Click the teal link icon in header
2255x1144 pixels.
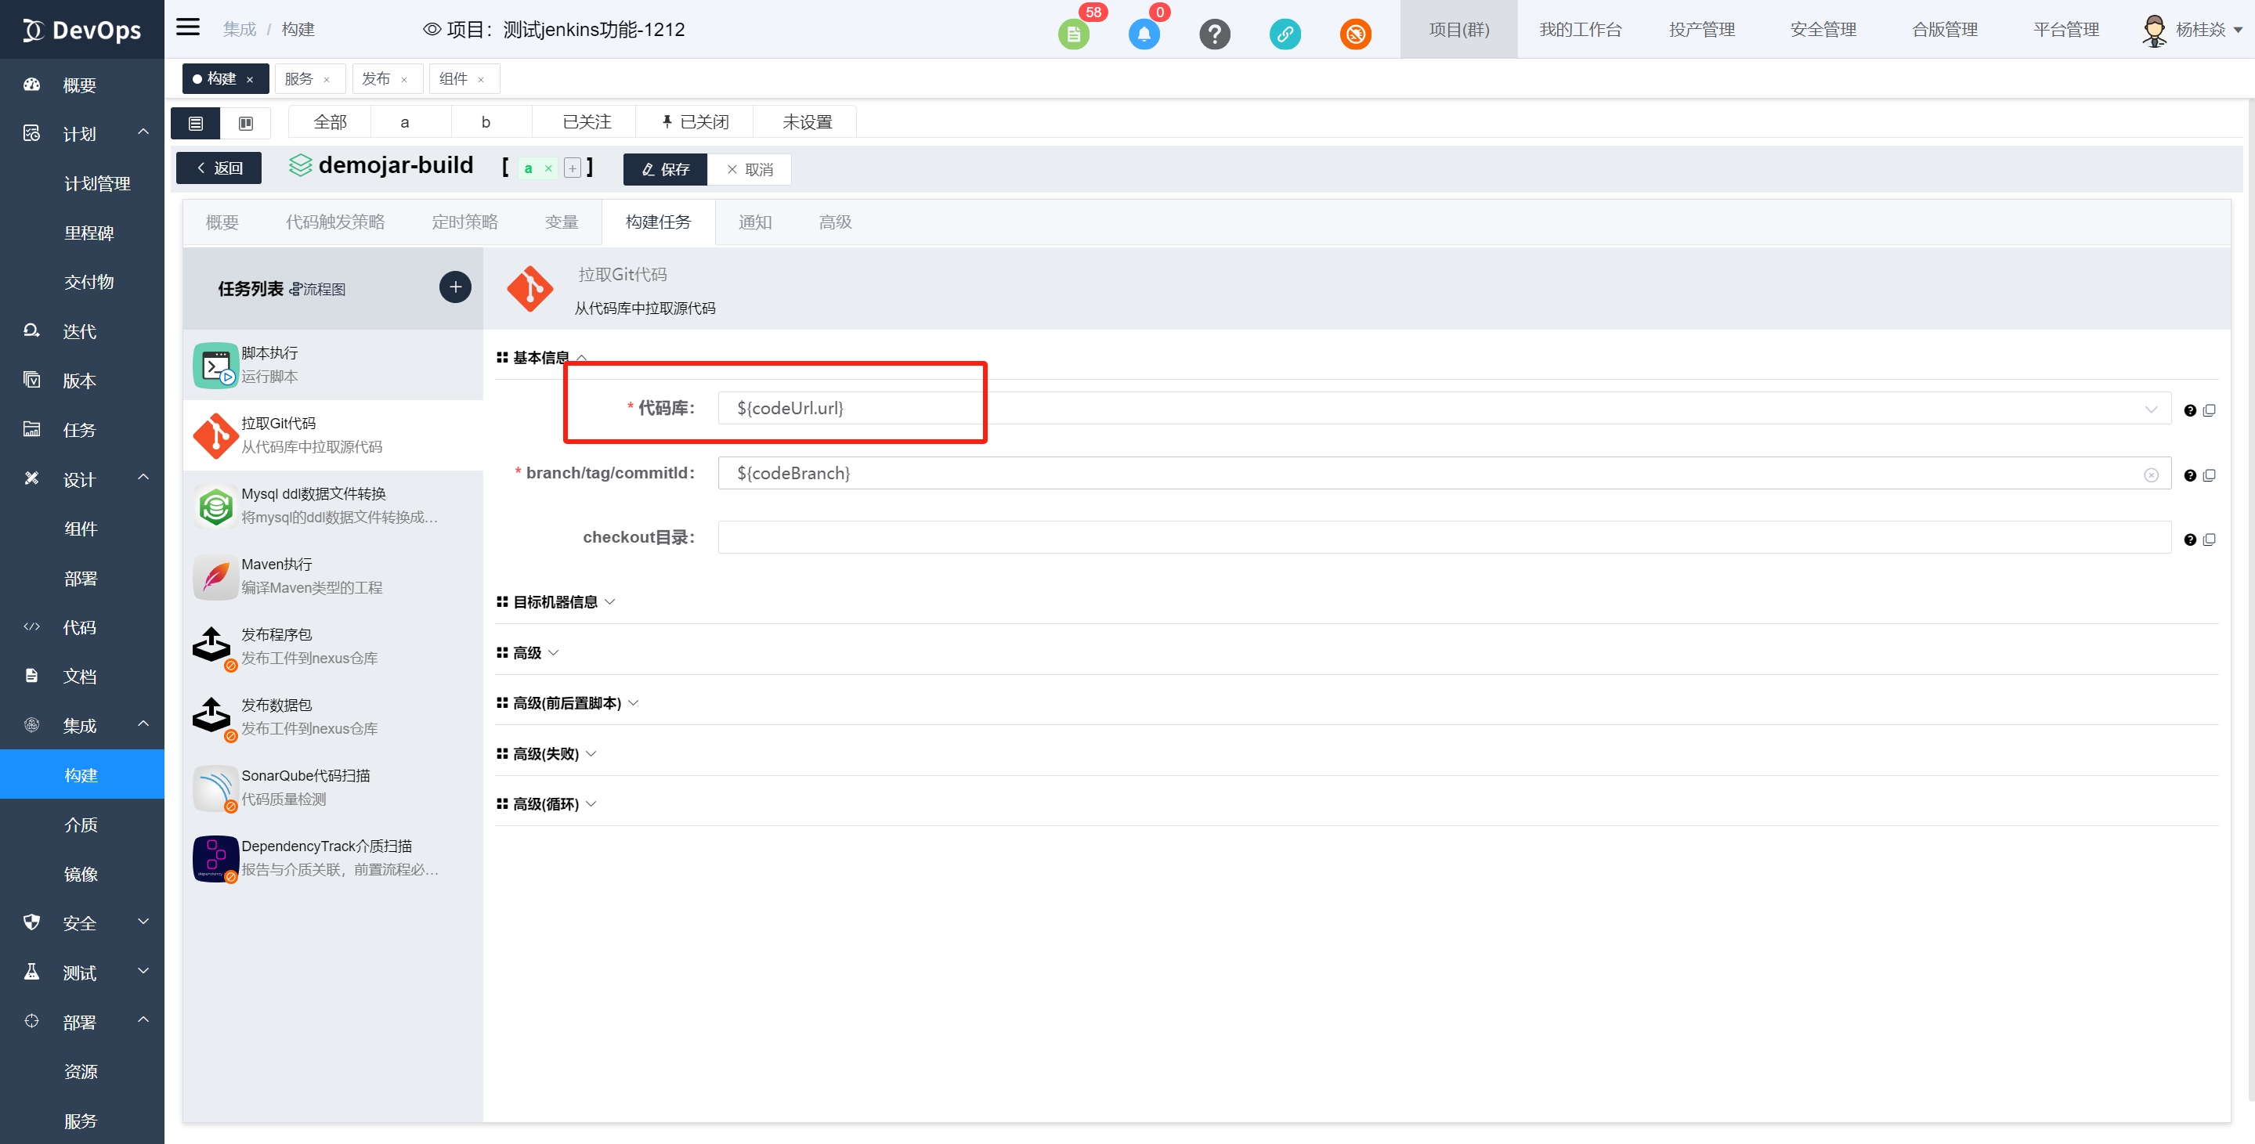point(1285,34)
